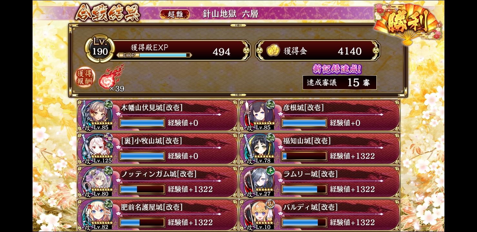Viewport: 477px width, 232px height.
Task: Click the gold coin 獲得金 icon
Action: pos(273,51)
